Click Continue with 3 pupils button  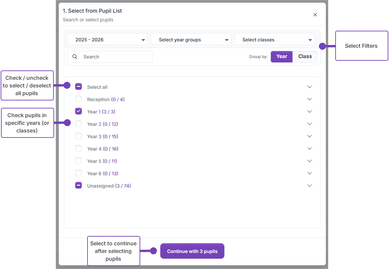[x=192, y=251]
